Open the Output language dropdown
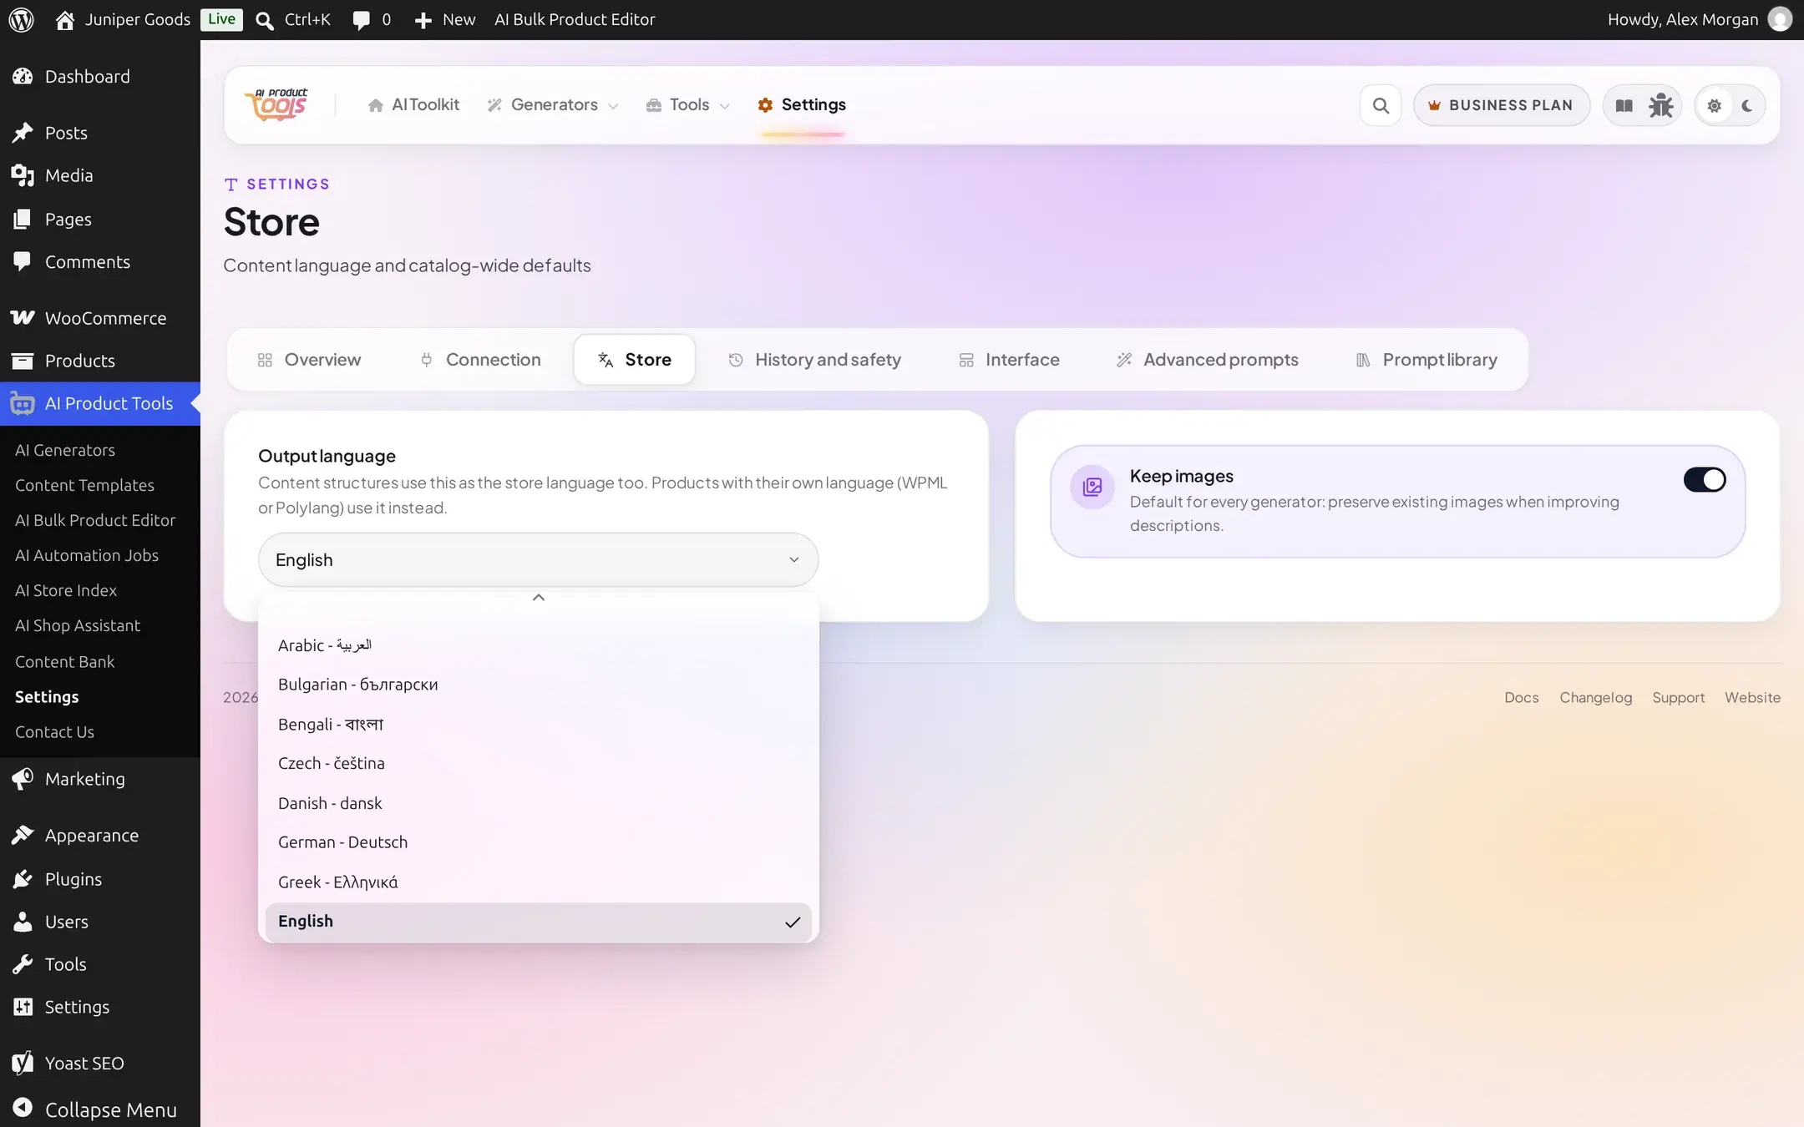The image size is (1804, 1127). [538, 559]
